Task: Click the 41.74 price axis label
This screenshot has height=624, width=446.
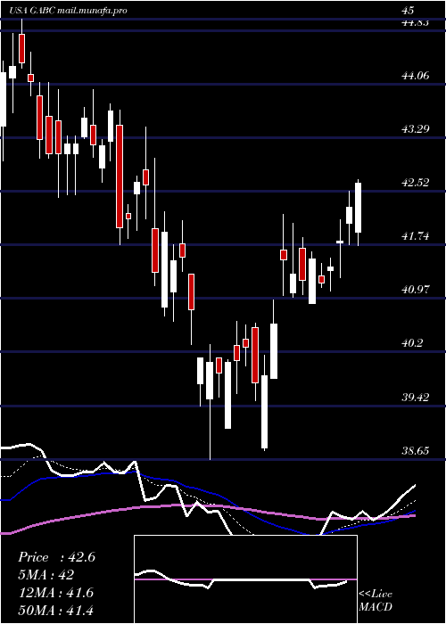Action: [x=416, y=235]
